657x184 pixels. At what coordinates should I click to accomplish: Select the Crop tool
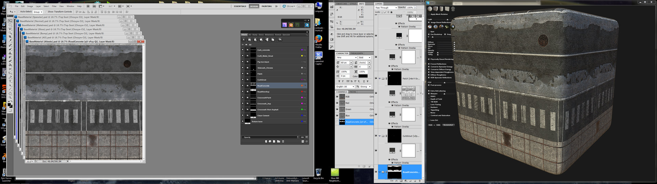pyautogui.click(x=10, y=37)
